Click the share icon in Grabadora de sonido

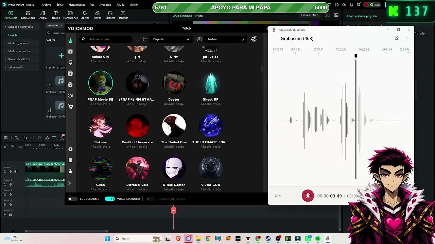(397, 38)
